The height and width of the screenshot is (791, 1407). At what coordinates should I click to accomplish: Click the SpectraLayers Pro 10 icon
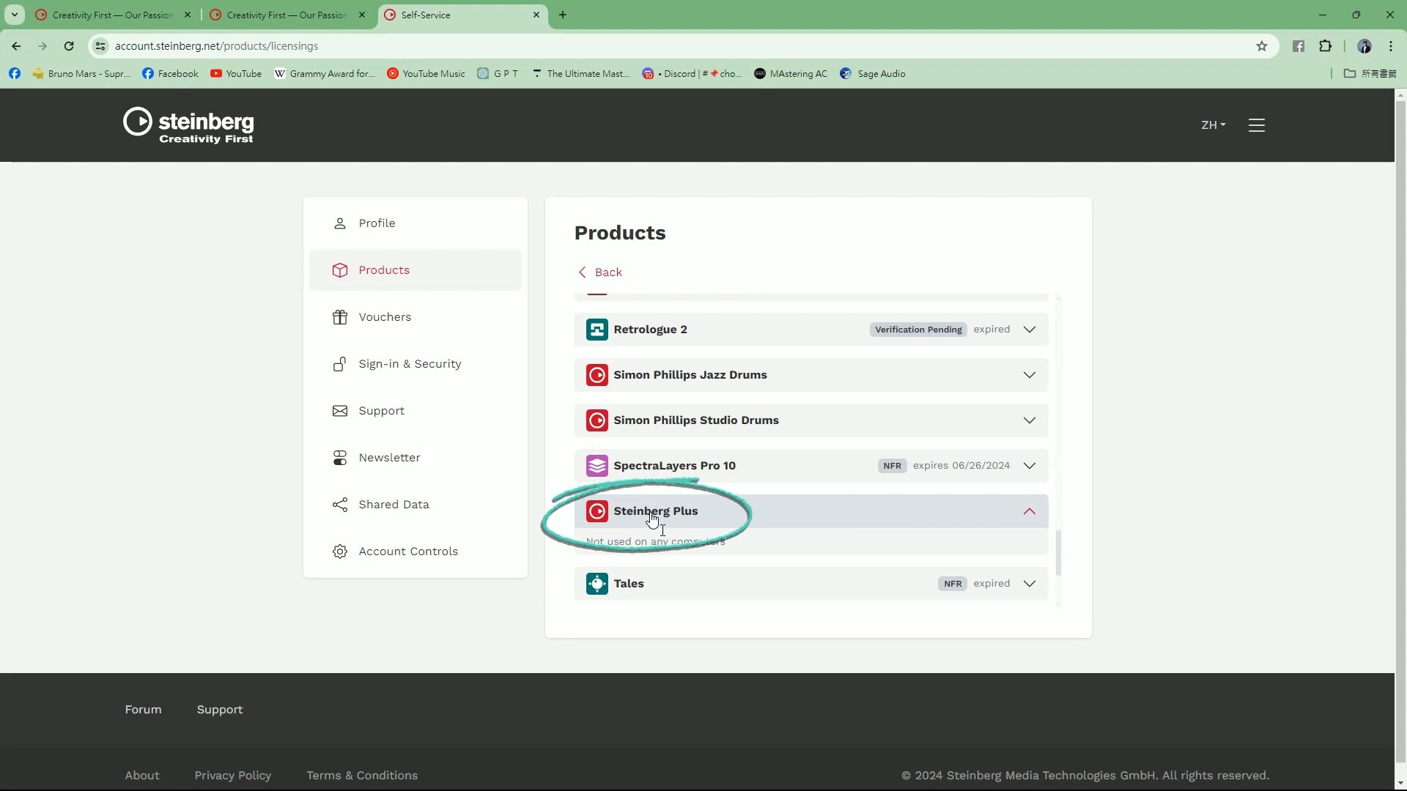[x=597, y=466]
